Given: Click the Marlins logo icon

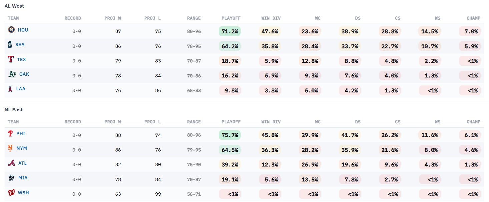Looking at the screenshot, I should coord(11,178).
